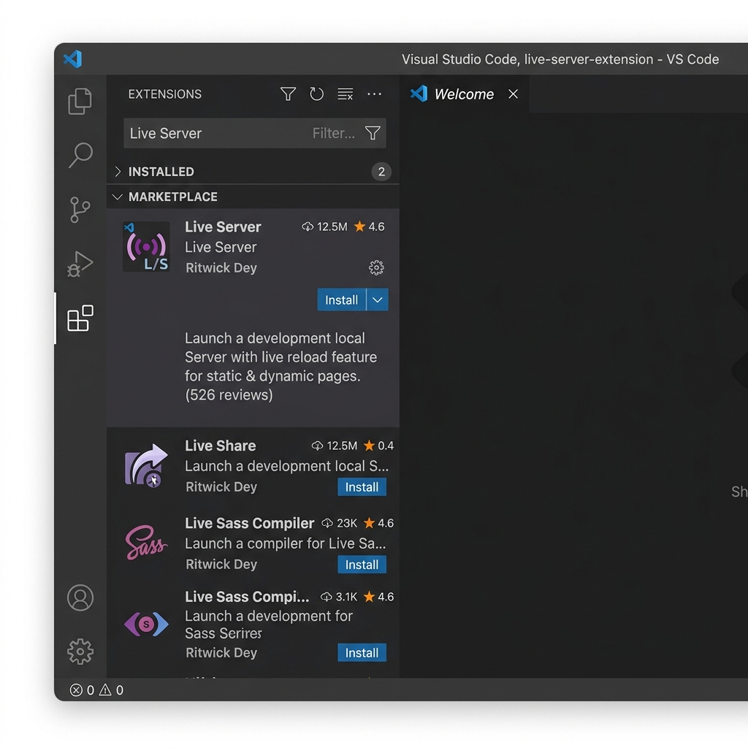Click the star rating 4.6 of Live Server
Screen dimensions: 748x748
[x=369, y=226]
